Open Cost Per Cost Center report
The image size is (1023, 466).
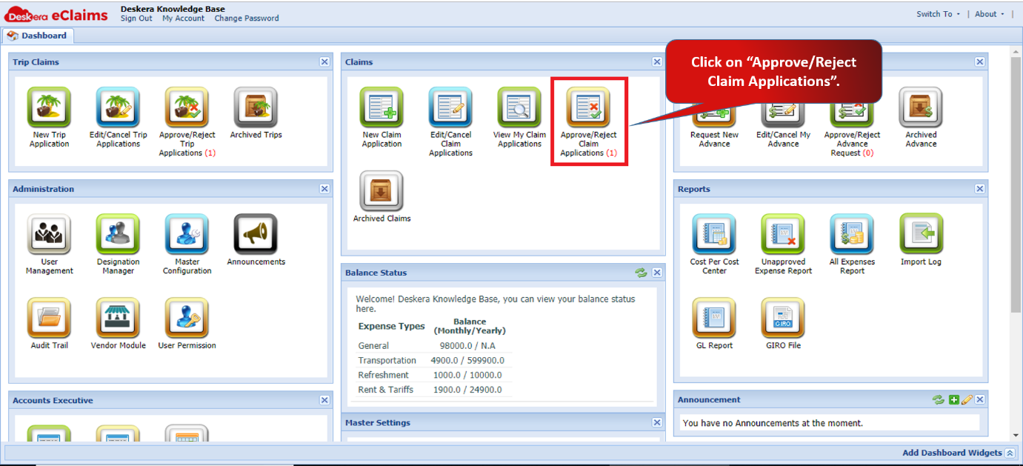[714, 235]
